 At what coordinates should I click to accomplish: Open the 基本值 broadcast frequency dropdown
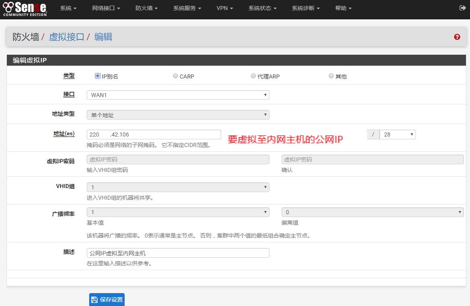tap(178, 212)
